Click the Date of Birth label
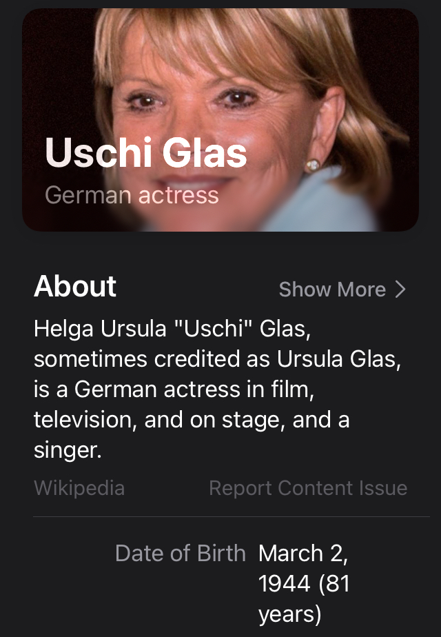This screenshot has height=637, width=441. (x=180, y=553)
